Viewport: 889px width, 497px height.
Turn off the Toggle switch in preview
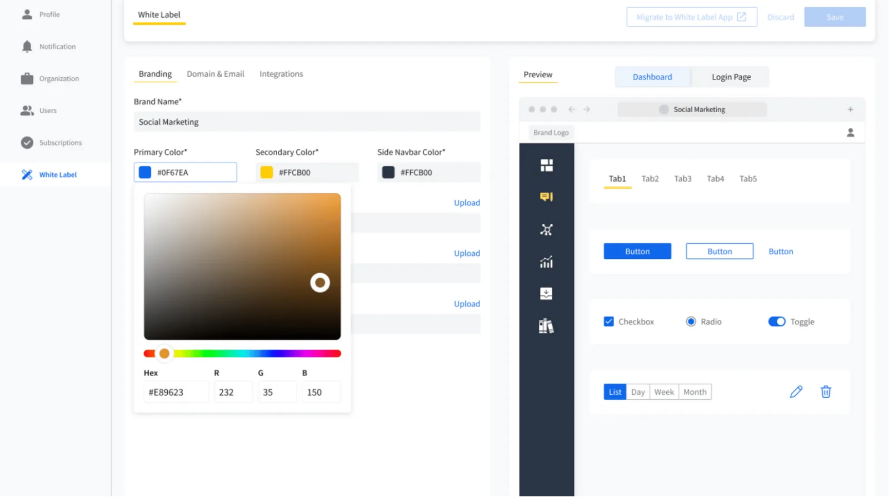[x=776, y=322]
